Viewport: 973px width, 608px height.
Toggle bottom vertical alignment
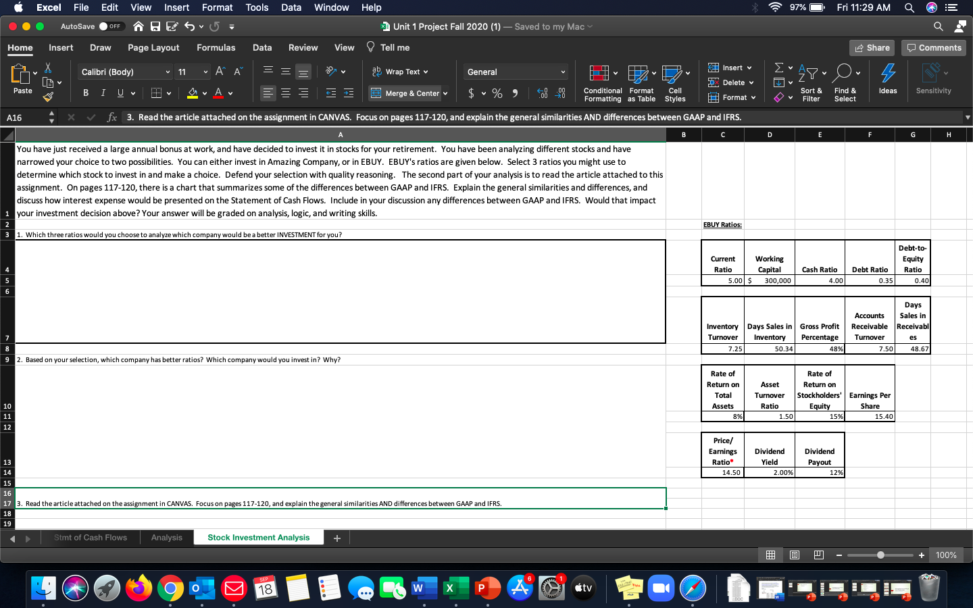pos(303,72)
